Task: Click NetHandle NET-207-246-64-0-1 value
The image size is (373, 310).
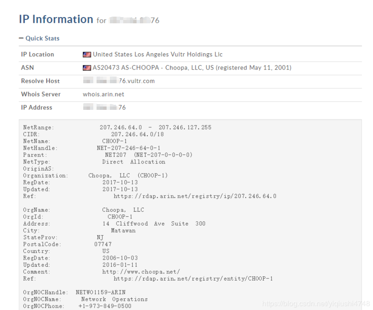Action: (x=129, y=148)
